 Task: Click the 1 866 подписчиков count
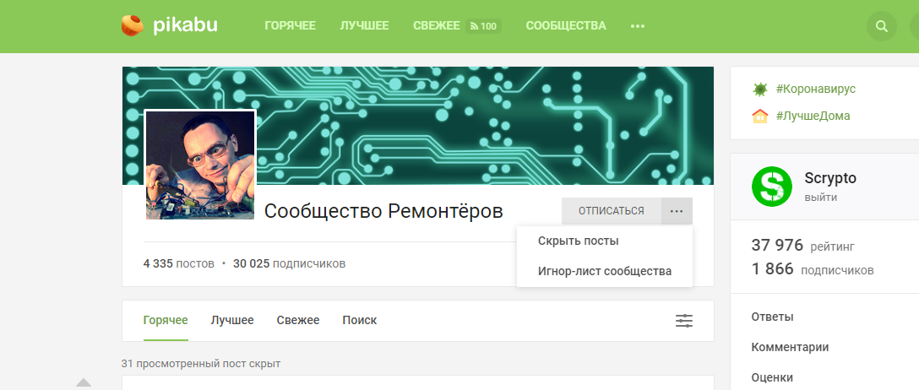tap(813, 269)
